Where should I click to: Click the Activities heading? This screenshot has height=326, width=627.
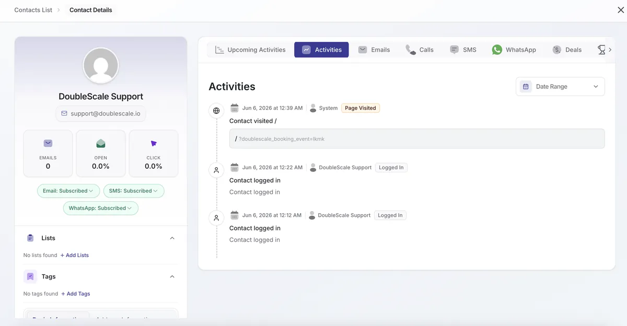[x=232, y=87]
